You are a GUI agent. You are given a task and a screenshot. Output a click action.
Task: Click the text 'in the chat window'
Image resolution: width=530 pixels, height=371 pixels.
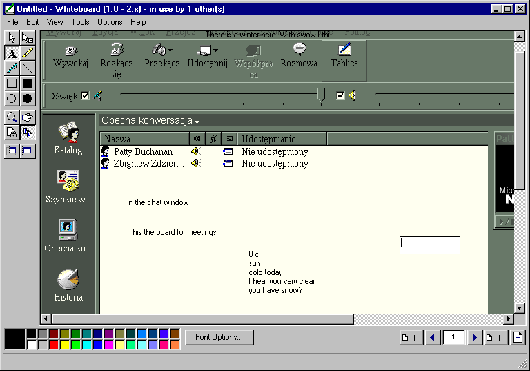click(x=158, y=202)
